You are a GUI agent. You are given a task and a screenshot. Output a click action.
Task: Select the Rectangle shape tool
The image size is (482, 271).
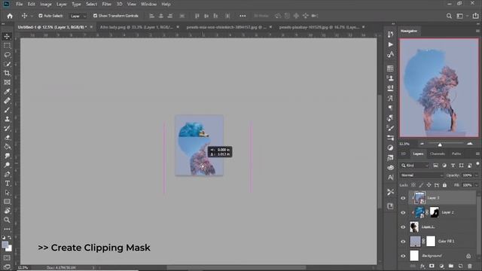pos(7,202)
